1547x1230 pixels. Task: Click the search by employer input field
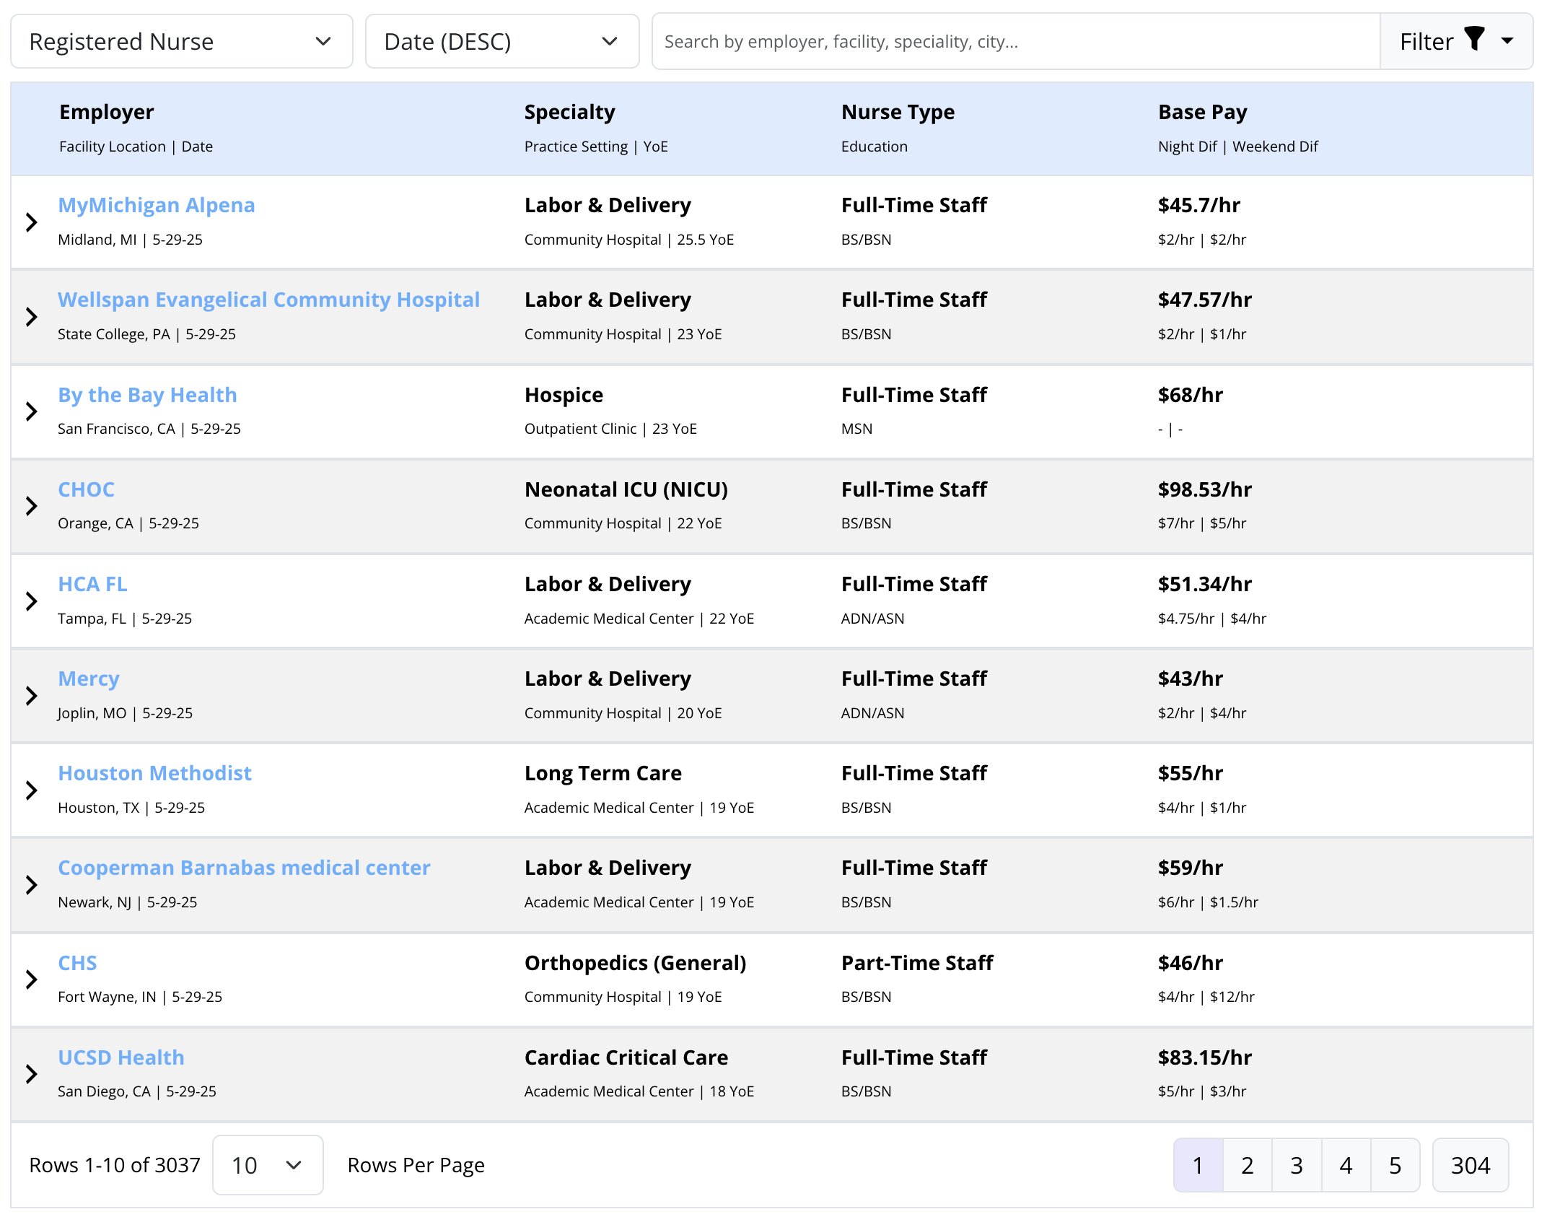point(1016,41)
